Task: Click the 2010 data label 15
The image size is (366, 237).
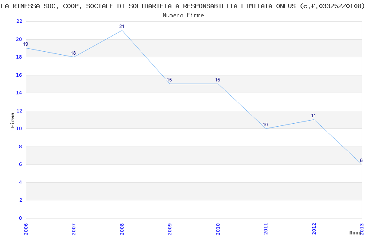Action: tap(217, 80)
